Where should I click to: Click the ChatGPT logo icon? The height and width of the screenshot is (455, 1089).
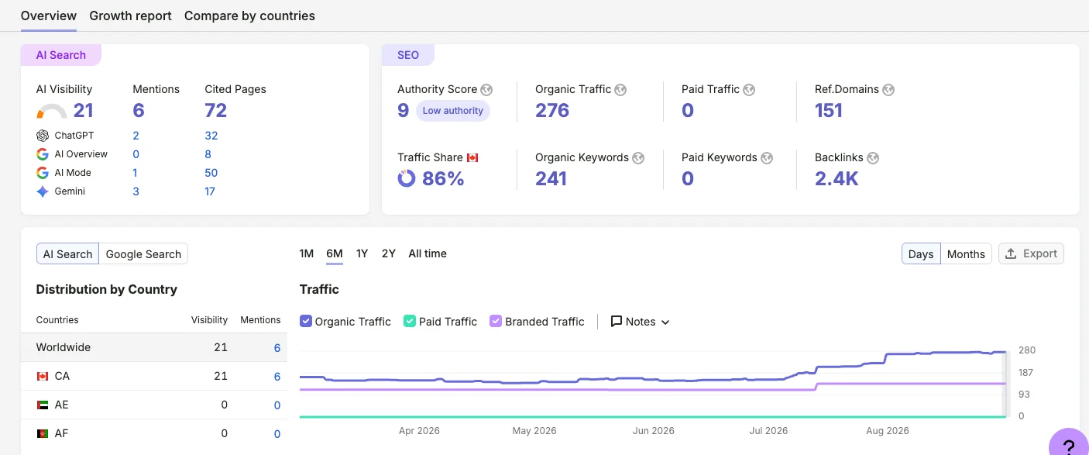(43, 136)
